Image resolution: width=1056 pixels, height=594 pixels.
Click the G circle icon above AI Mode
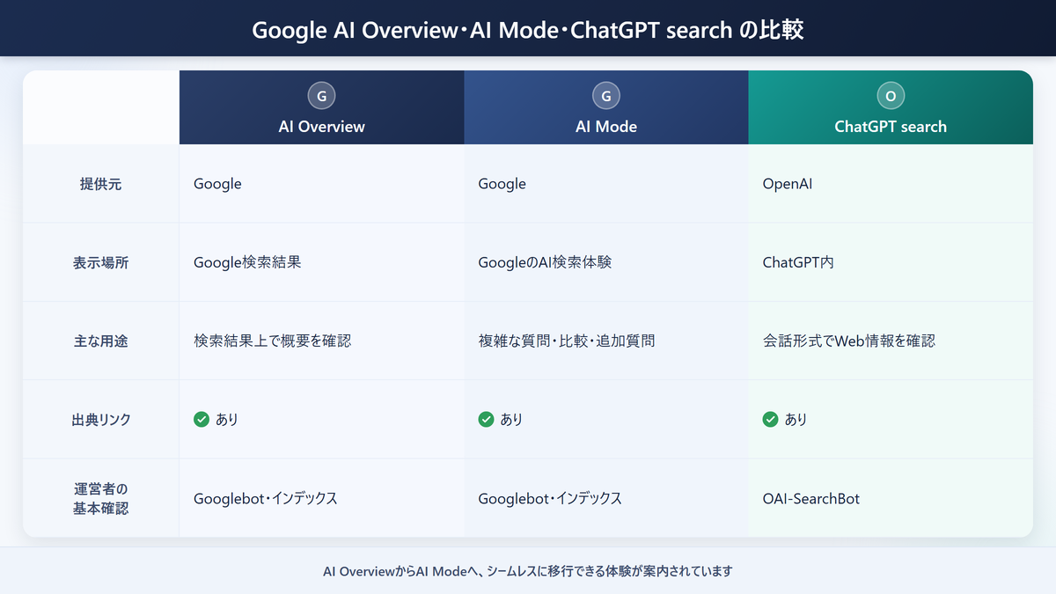click(606, 96)
